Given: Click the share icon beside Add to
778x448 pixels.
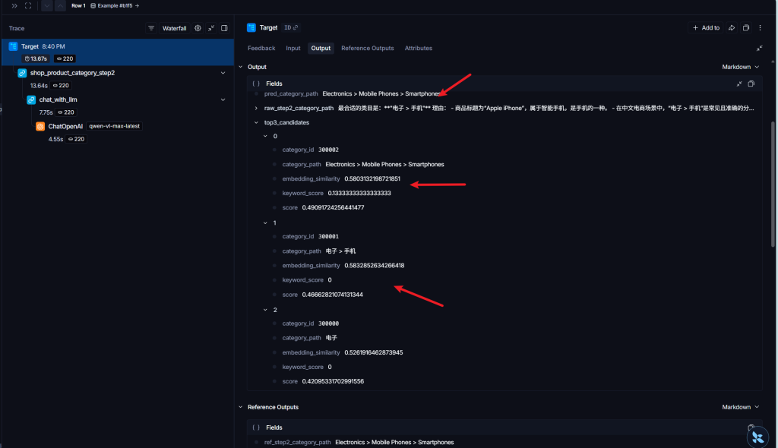Looking at the screenshot, I should tap(731, 28).
